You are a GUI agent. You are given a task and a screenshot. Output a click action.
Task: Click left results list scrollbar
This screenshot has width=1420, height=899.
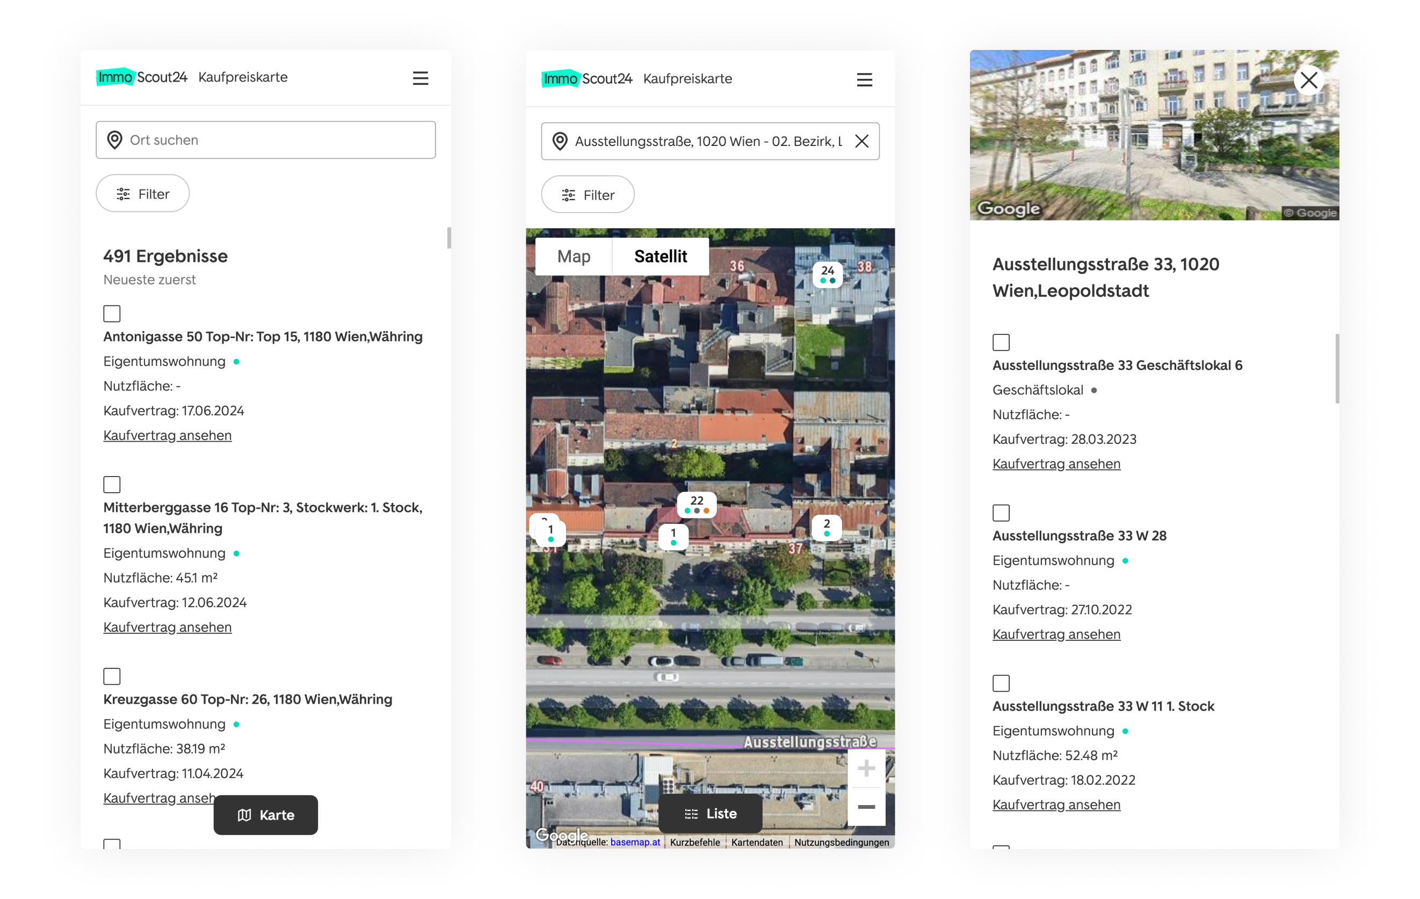click(449, 238)
